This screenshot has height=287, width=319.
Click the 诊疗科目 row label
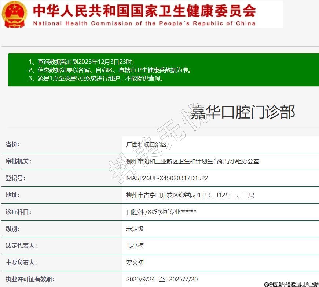(18, 212)
